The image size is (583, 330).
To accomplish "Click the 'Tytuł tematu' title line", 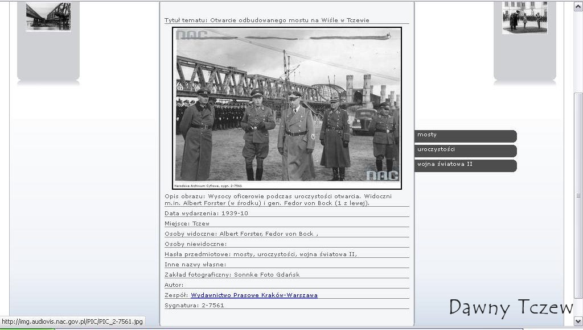I will [266, 20].
